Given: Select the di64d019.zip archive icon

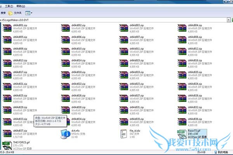Looking at the screenshot, I should 123,75.
